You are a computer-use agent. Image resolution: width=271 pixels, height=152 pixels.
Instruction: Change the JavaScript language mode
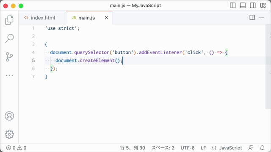tap(227, 148)
